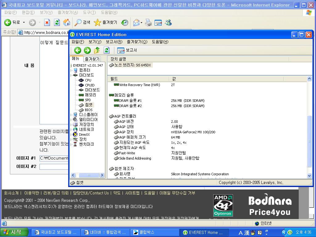The image size is (316, 237).
Task: Click tree panel scroll right arrow
Action: click(102, 175)
